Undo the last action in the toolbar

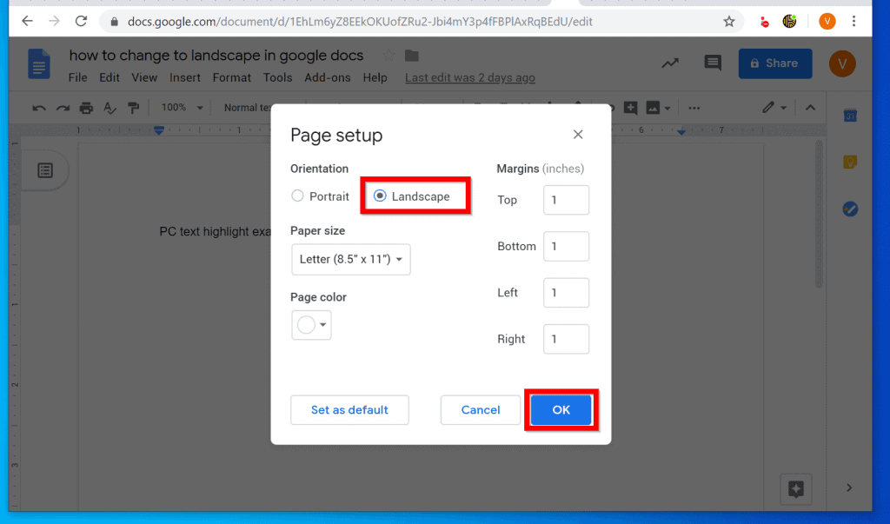[x=38, y=108]
